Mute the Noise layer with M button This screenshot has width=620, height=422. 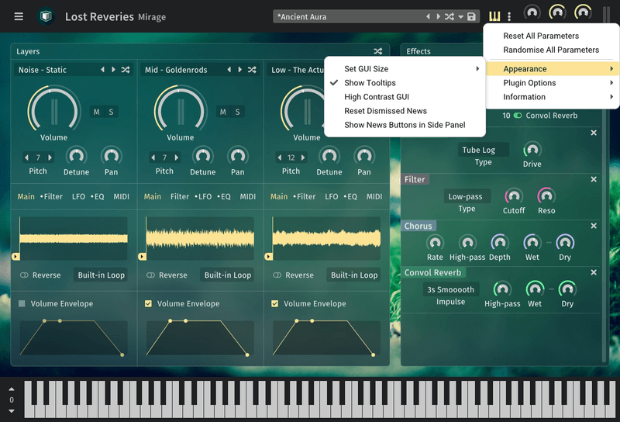point(97,112)
